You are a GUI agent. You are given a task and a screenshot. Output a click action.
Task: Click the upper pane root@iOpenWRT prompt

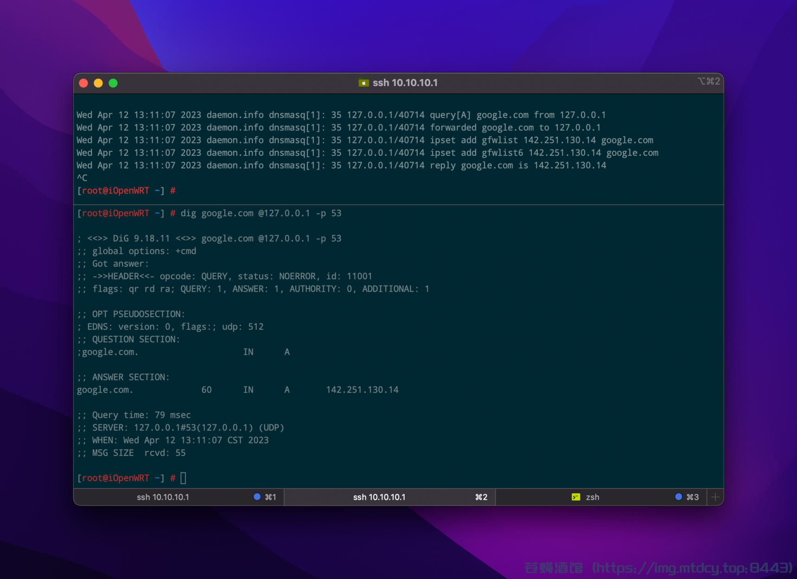coord(126,191)
